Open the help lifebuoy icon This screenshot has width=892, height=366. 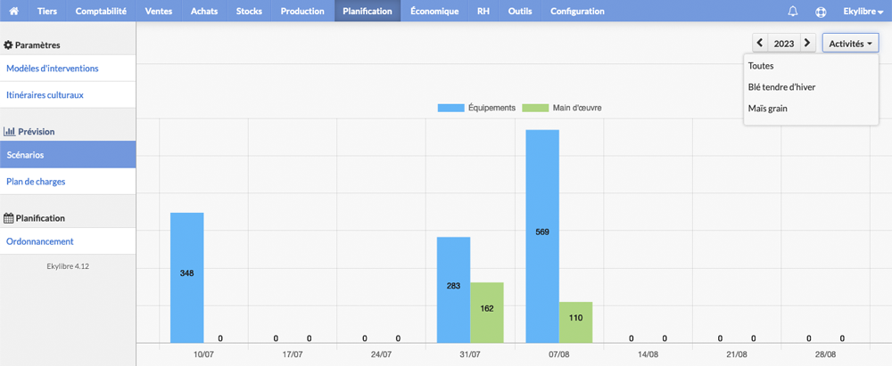(x=821, y=12)
